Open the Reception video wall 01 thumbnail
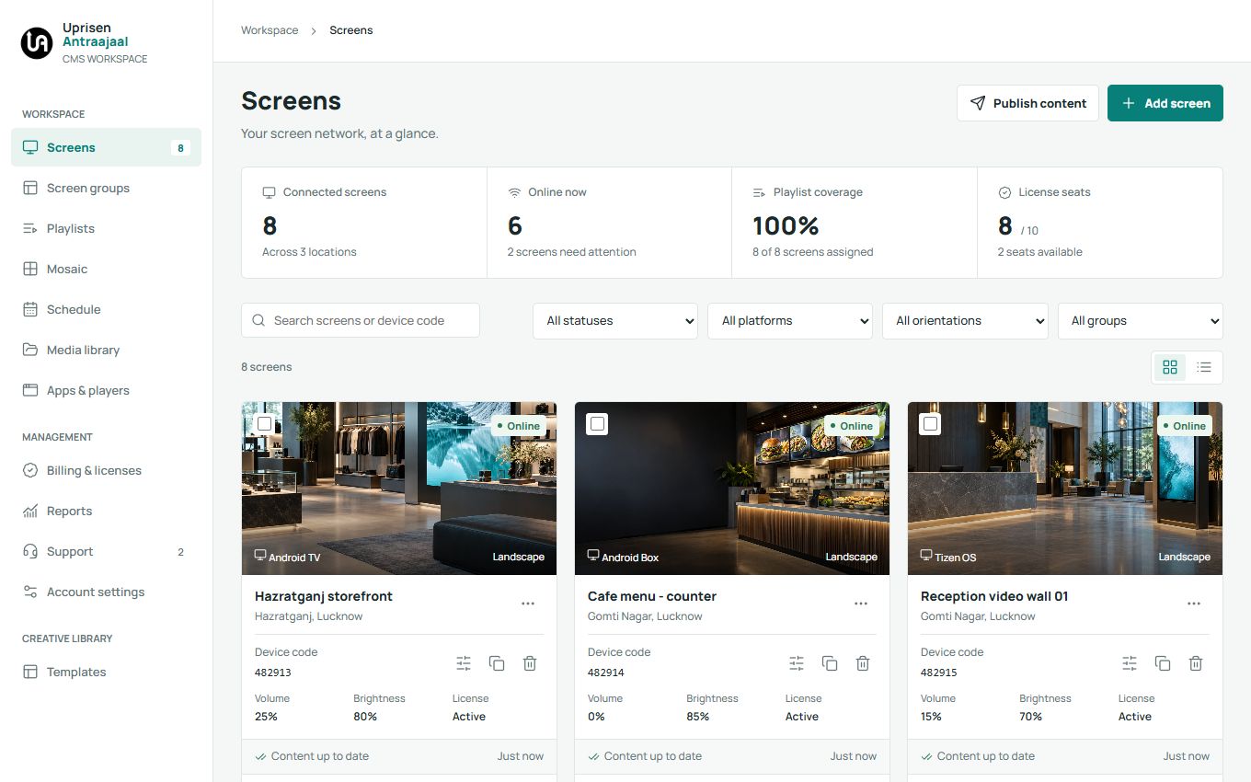Screen dimensions: 1251x782 (1065, 489)
